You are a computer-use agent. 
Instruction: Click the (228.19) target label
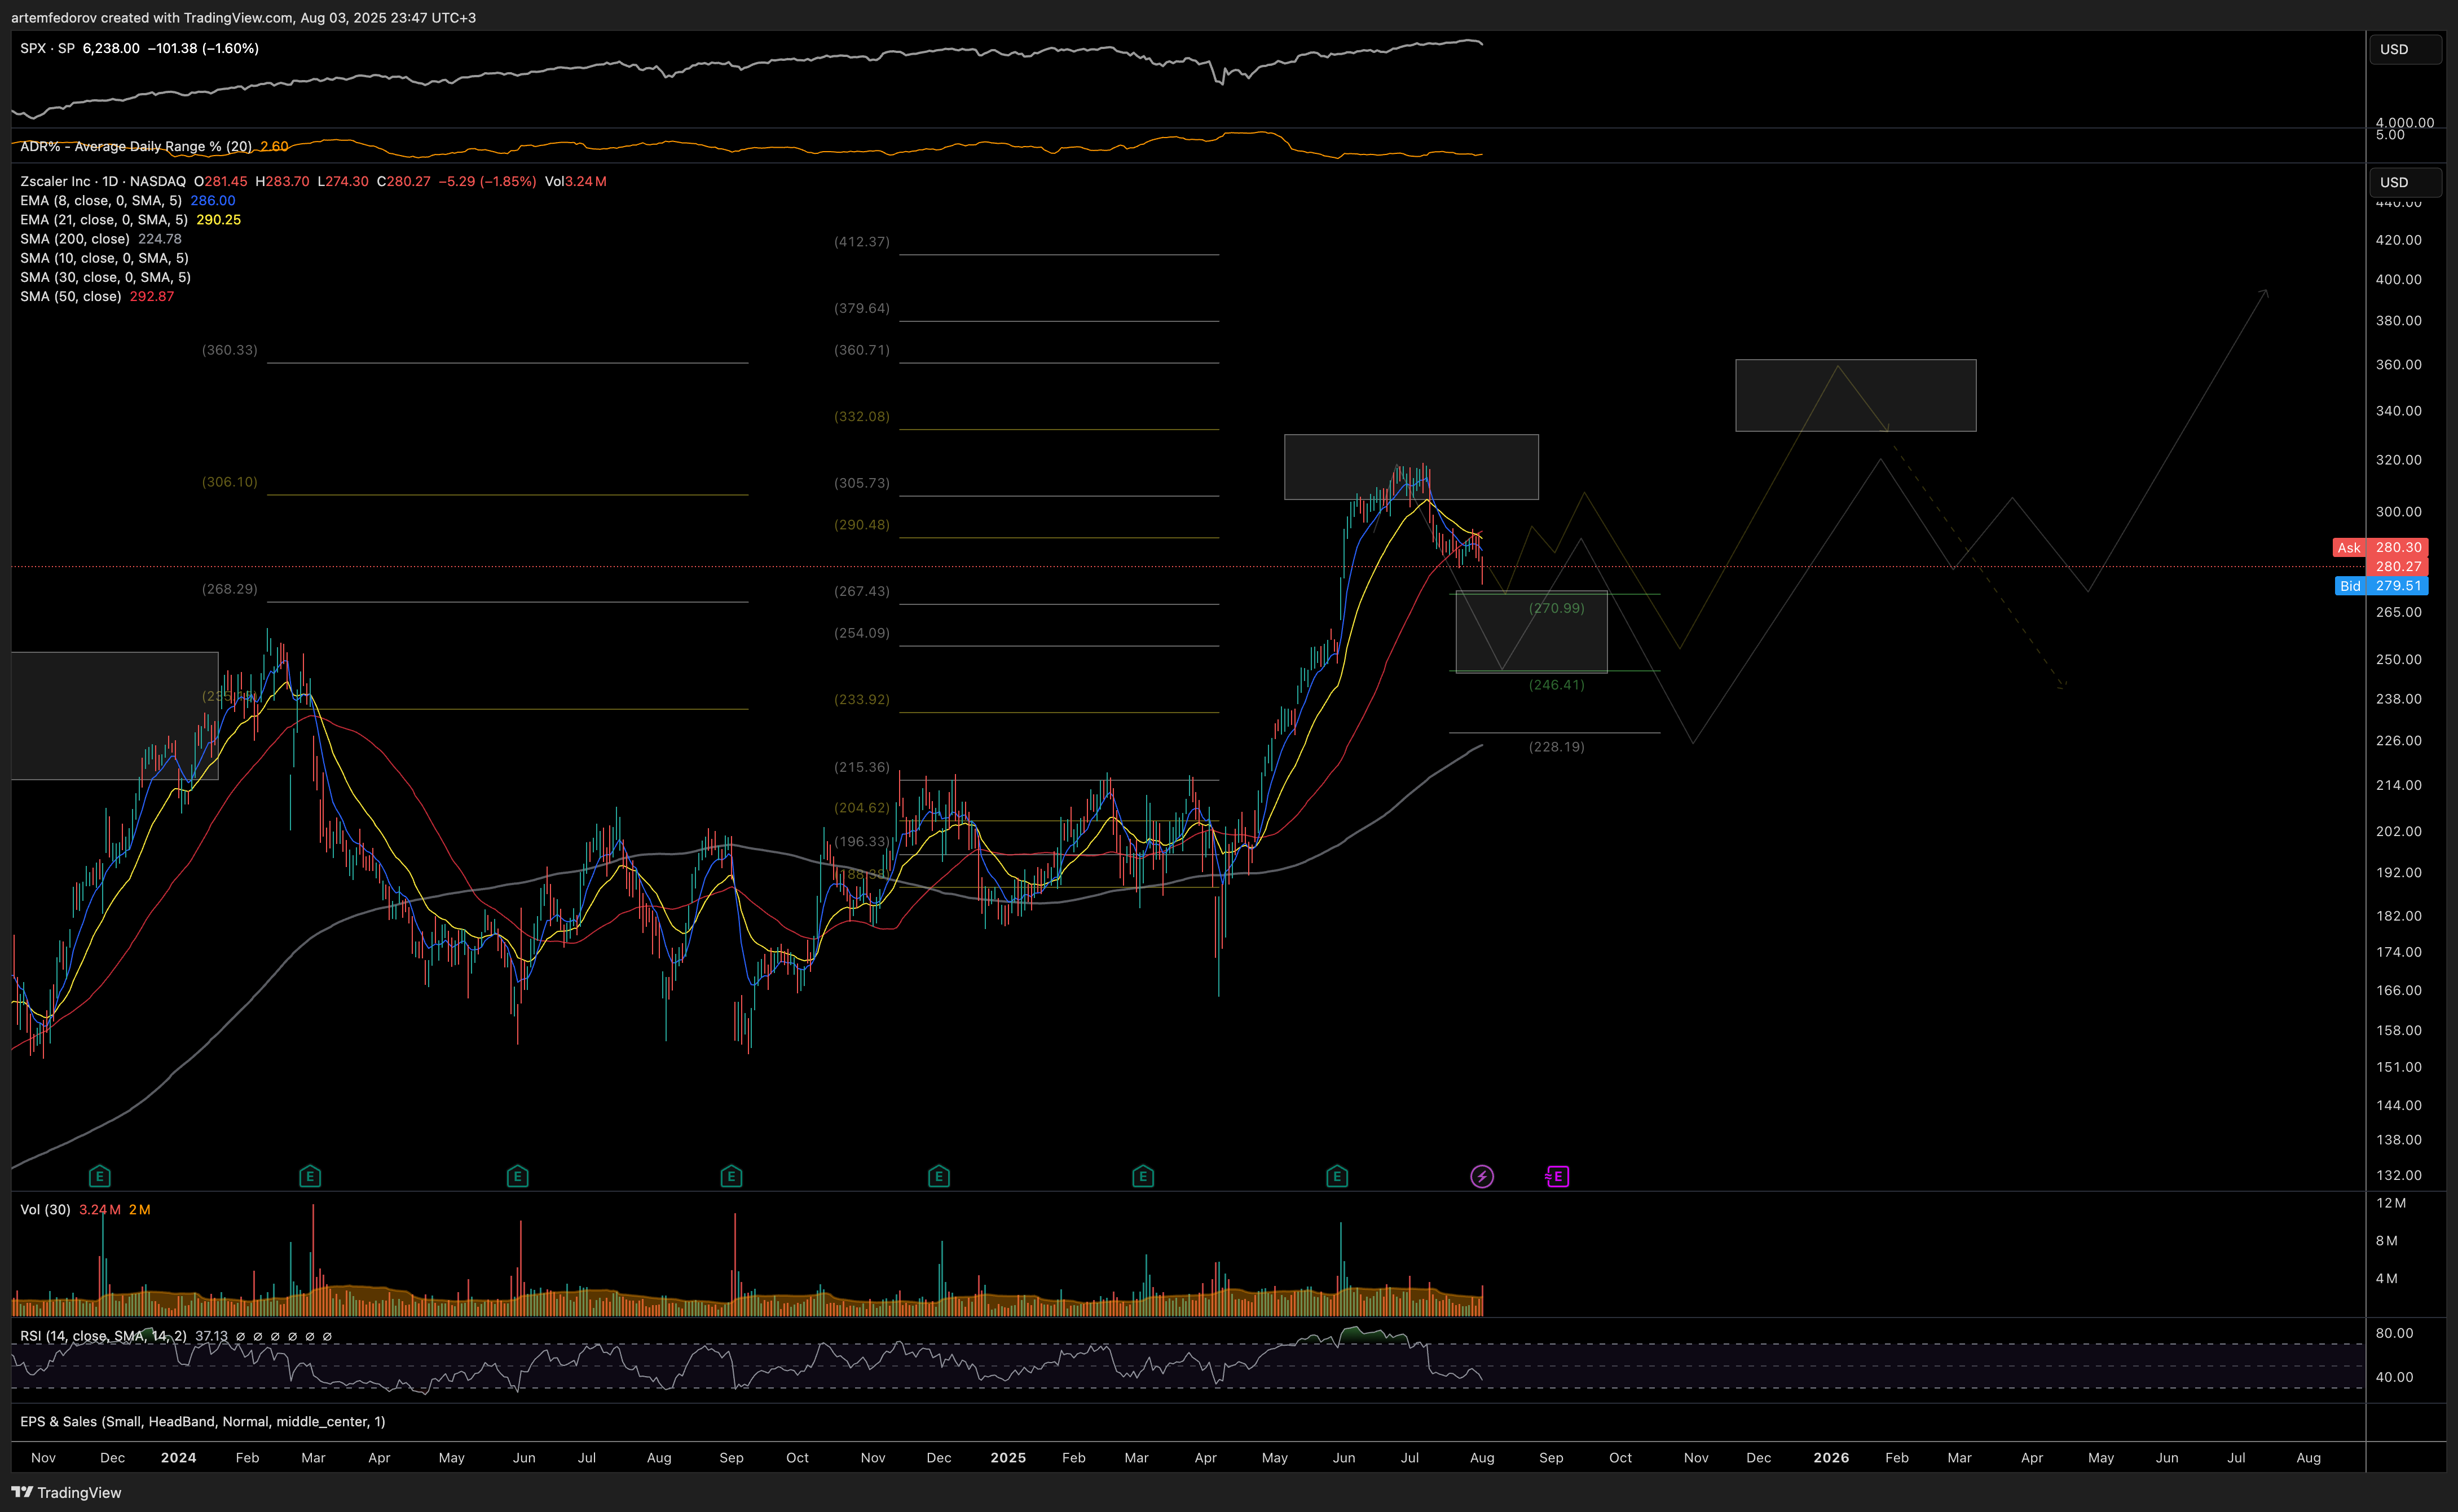[x=1557, y=747]
